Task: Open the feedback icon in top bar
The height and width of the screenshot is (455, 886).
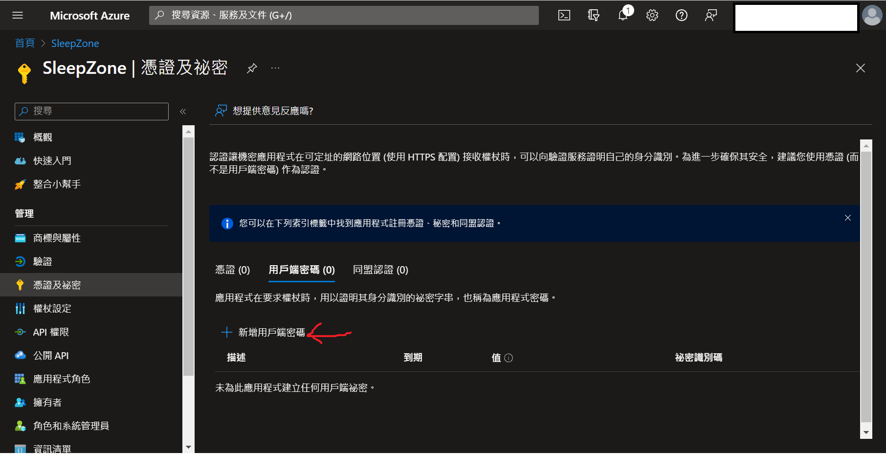Action: point(711,15)
